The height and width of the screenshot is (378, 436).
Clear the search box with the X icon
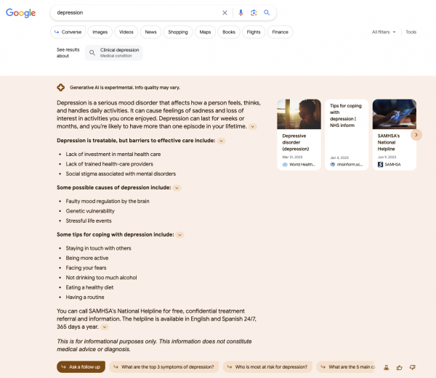click(225, 13)
